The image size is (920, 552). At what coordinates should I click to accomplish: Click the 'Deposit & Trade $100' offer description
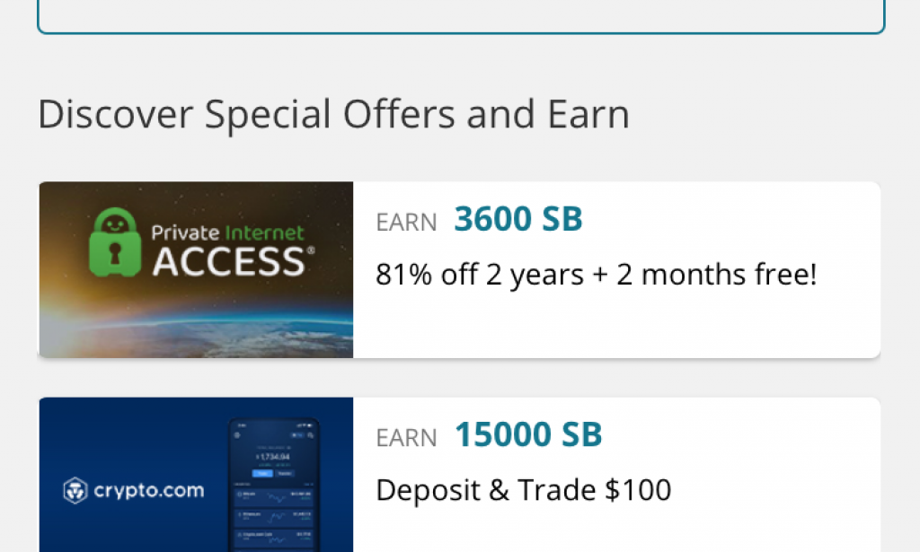coord(523,490)
